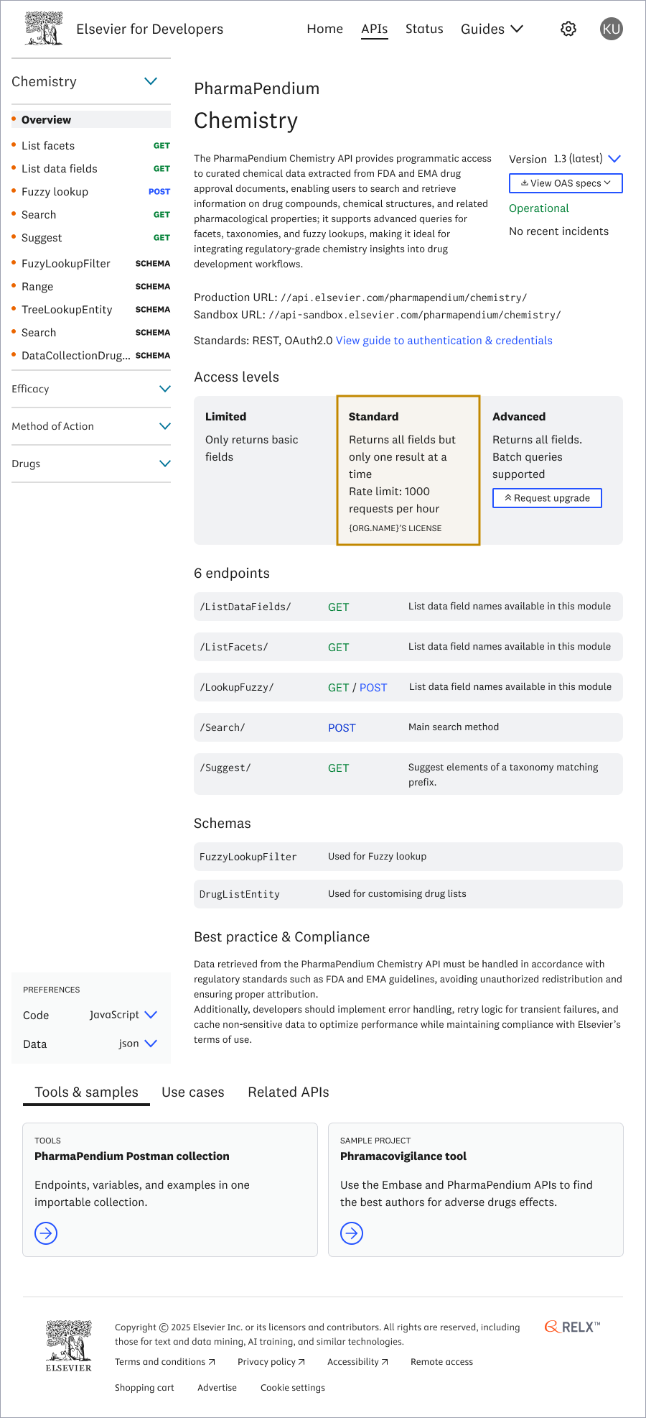
Task: Go to Home in top navigation
Action: tap(325, 29)
